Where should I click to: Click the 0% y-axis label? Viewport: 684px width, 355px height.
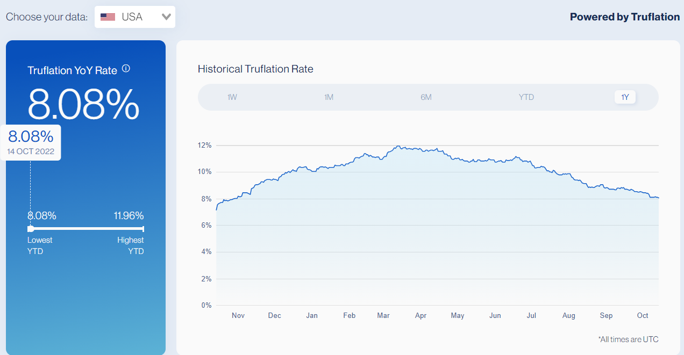pos(206,305)
